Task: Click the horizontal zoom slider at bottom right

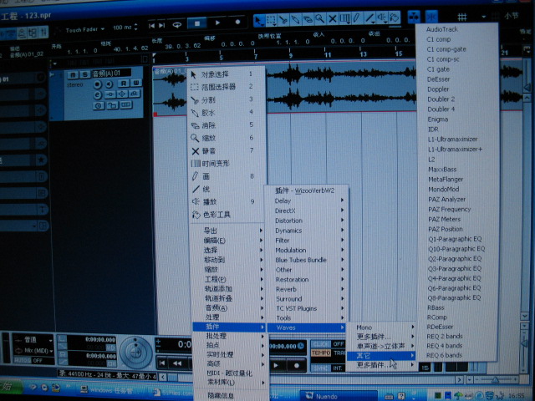Action: pyautogui.click(x=495, y=379)
